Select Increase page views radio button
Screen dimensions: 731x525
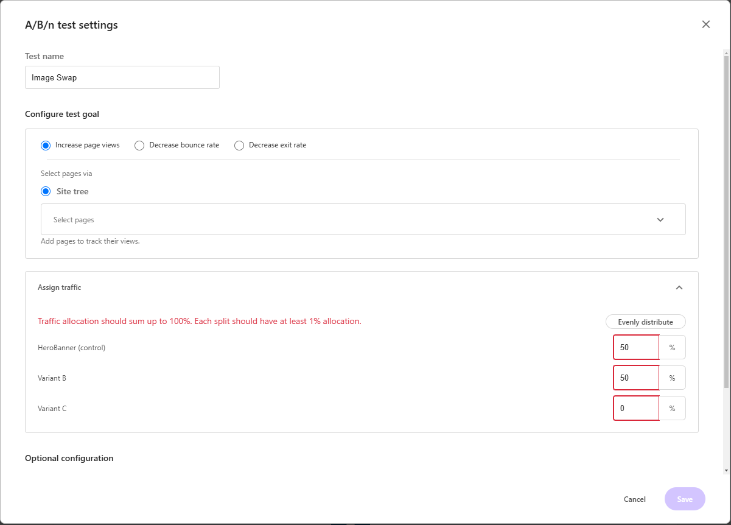(46, 146)
